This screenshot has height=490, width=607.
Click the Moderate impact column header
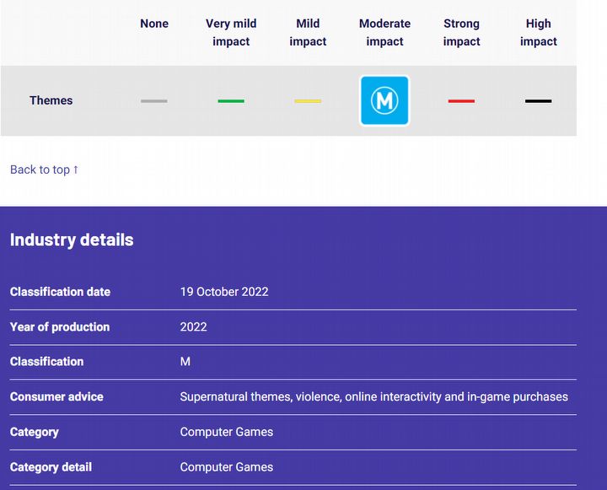[x=384, y=32]
